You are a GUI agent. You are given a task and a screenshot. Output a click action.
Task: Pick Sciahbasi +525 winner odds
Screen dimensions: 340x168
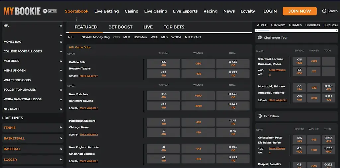[314, 61]
